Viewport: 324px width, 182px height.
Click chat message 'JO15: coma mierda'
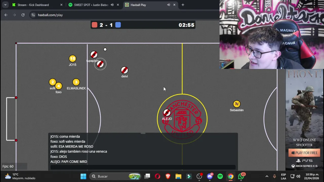click(65, 136)
